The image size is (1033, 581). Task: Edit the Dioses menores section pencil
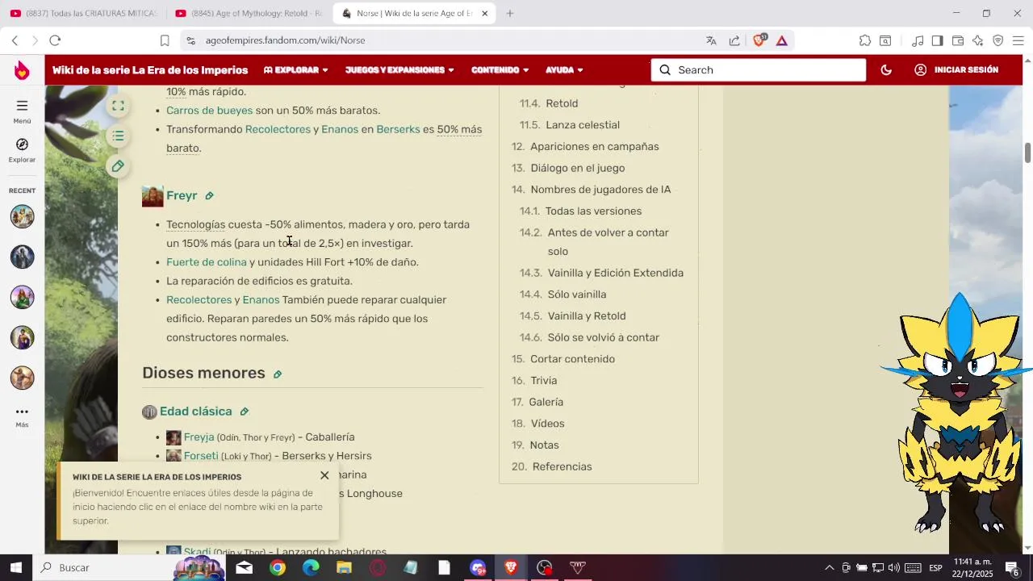[x=277, y=374]
